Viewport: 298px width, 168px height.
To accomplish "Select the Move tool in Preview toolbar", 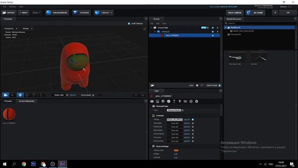I will (x=20, y=95).
